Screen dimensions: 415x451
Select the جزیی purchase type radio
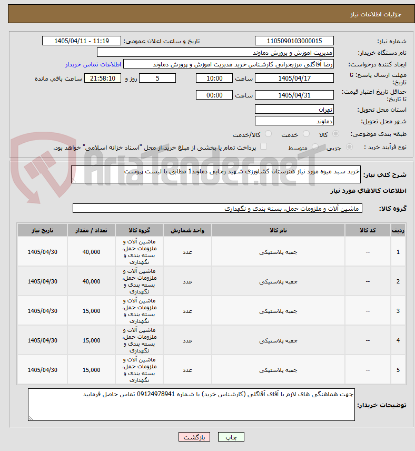(349, 147)
